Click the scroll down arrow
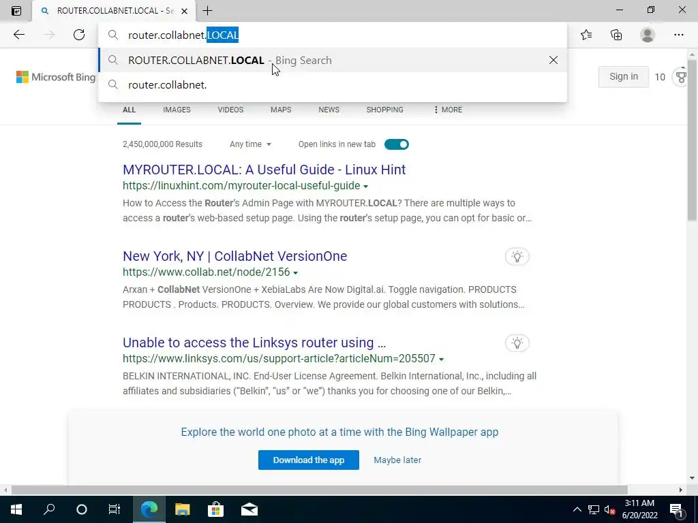Screen dimensions: 698x523 692,478
